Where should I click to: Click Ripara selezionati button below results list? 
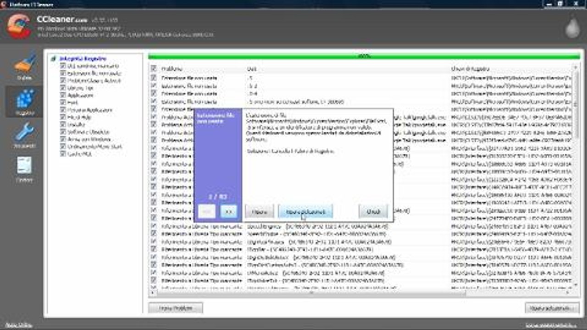(552, 308)
